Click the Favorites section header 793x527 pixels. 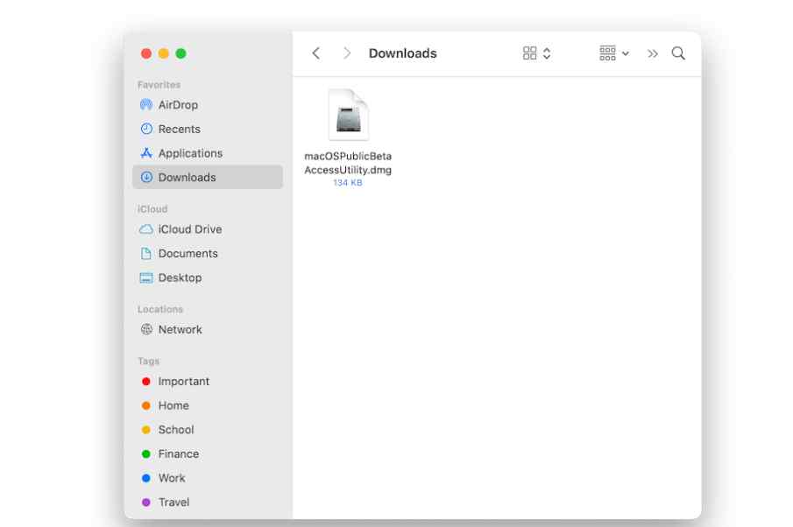pos(159,85)
